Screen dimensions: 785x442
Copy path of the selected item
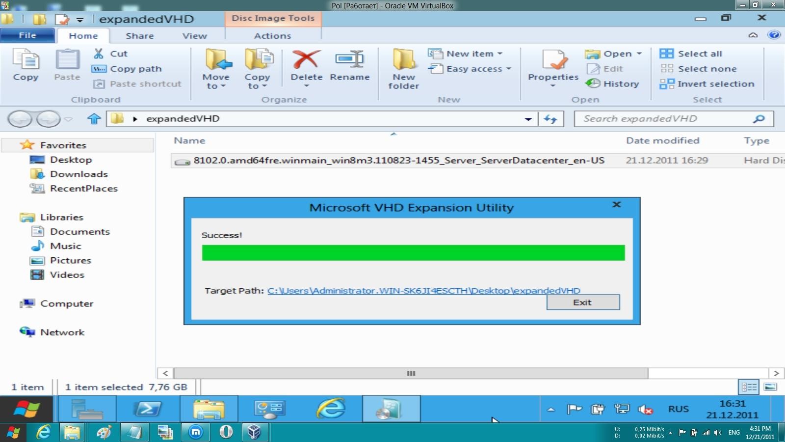click(x=127, y=69)
